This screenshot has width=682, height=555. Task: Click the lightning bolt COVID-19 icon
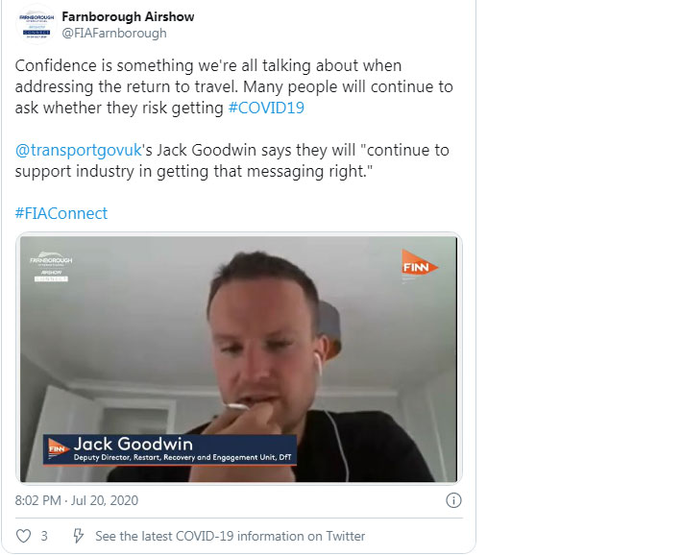78,536
